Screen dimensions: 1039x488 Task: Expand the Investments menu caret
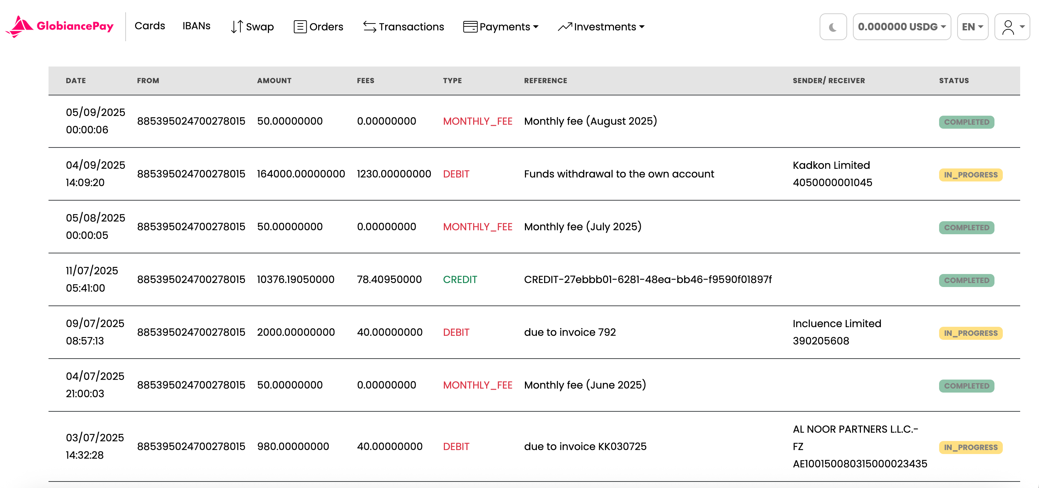pos(642,27)
